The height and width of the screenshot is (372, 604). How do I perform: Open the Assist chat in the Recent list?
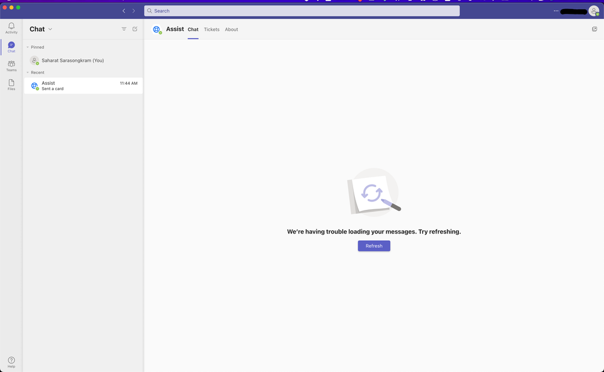(x=83, y=85)
